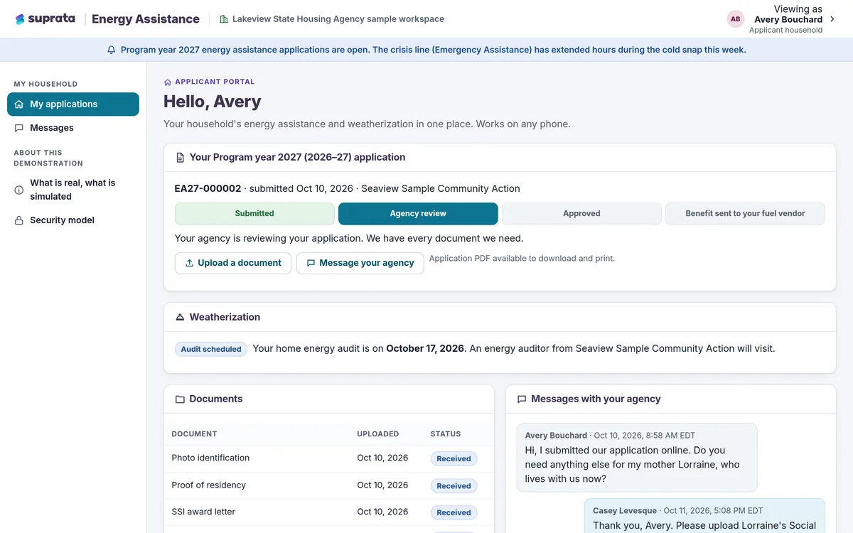Click the home icon beside Applicant Portal

168,82
